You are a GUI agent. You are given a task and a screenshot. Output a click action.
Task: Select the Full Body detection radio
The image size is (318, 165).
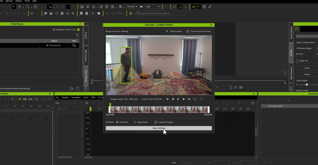coord(117,122)
